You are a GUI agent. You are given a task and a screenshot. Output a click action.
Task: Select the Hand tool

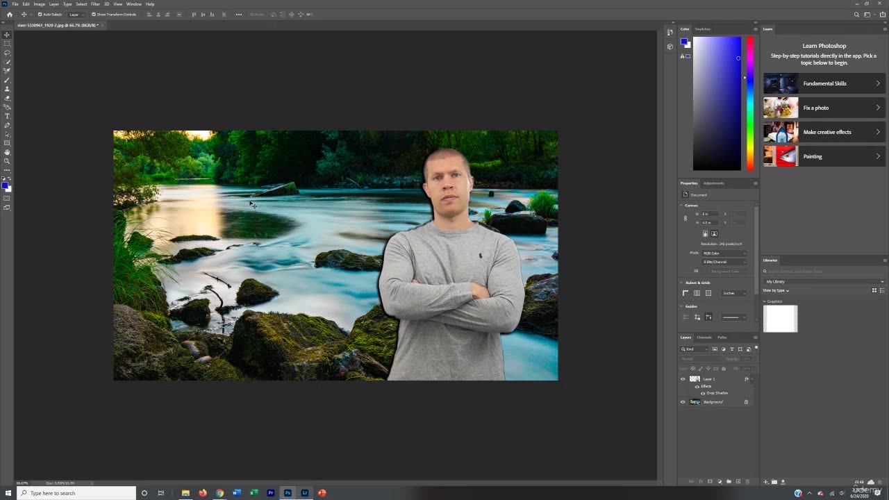click(6, 152)
